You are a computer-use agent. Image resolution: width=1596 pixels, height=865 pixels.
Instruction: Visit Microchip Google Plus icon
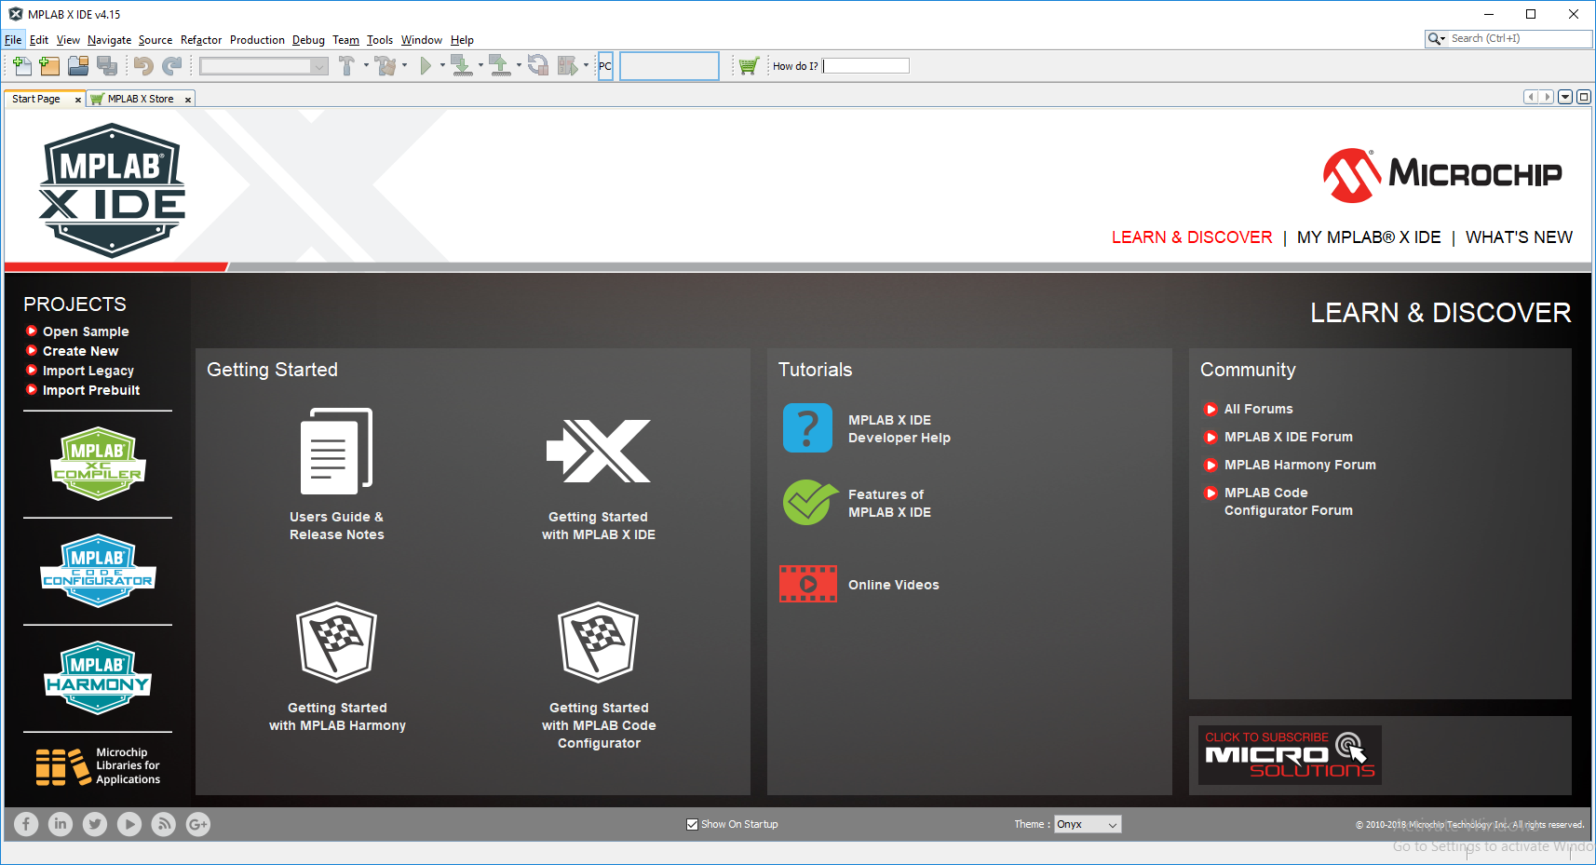[x=198, y=824]
